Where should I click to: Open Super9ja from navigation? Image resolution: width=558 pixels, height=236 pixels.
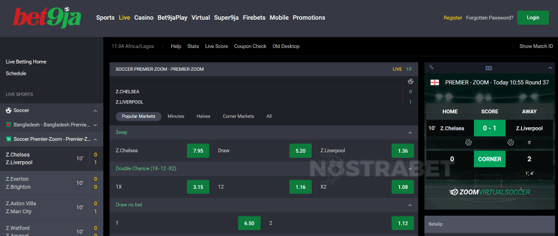[226, 18]
